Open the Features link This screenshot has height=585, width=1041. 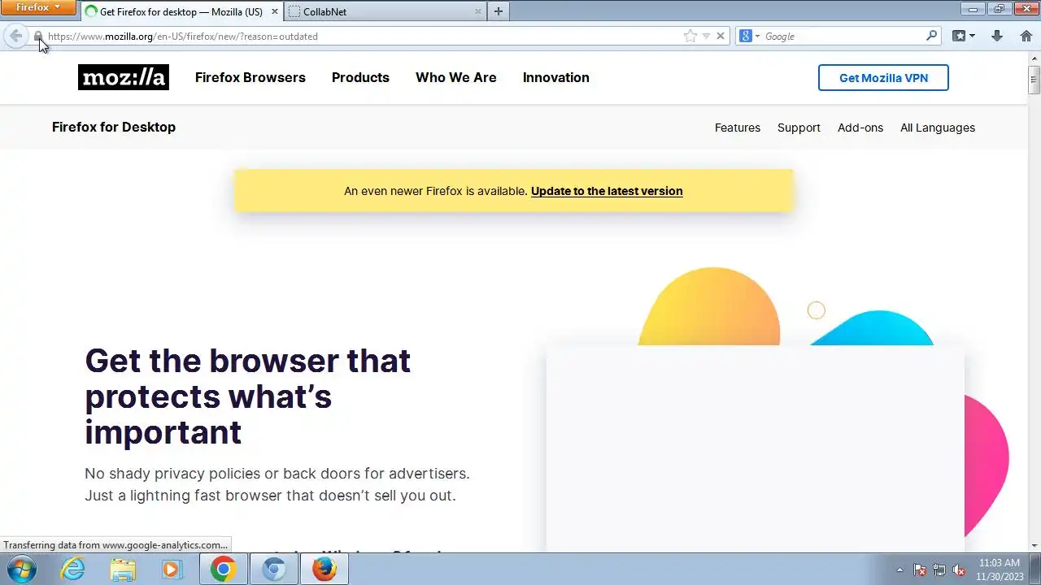coord(738,128)
